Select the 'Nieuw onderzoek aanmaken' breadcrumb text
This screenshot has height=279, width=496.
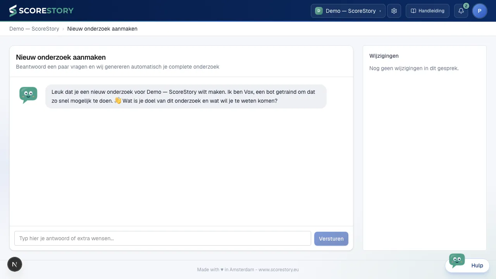(102, 29)
